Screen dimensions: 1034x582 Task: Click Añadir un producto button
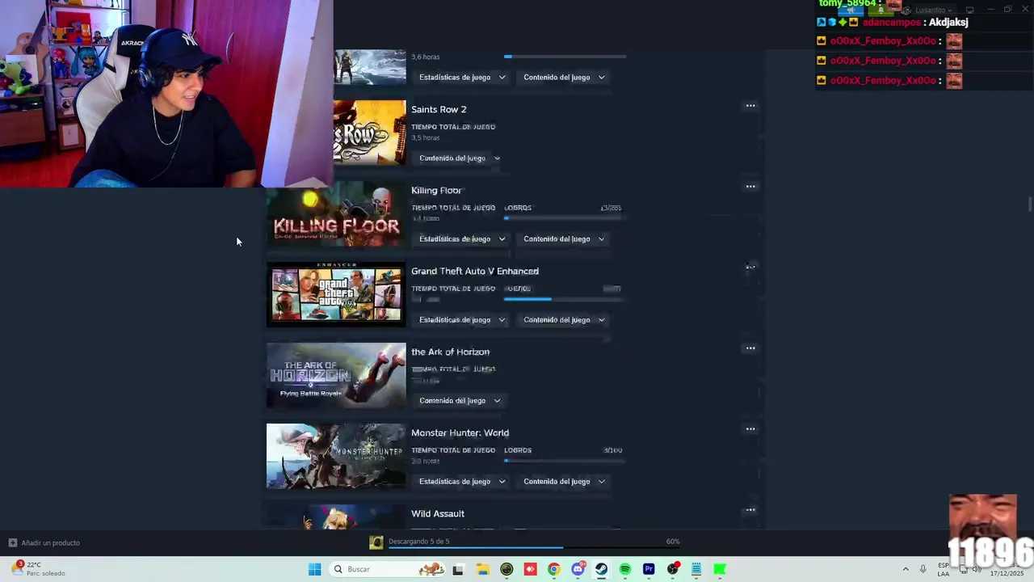pyautogui.click(x=44, y=542)
